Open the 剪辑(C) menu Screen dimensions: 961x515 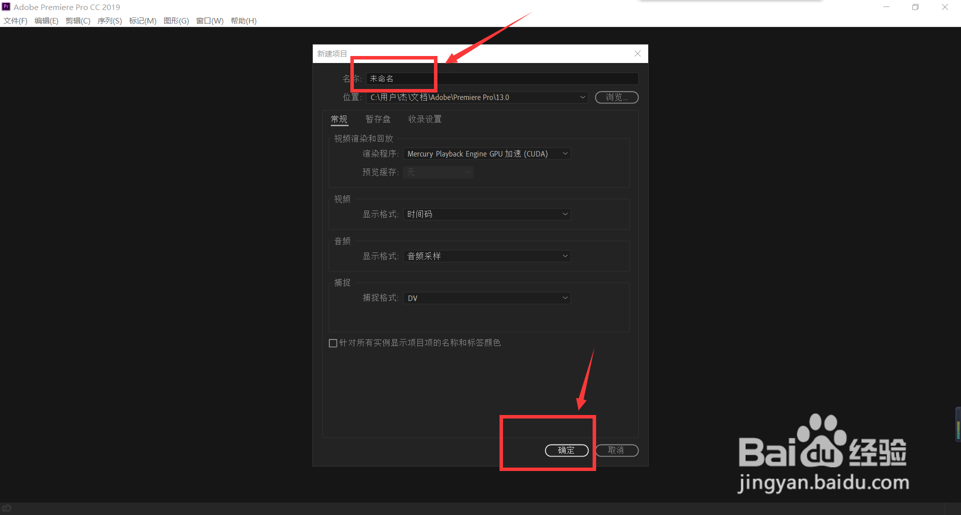(x=78, y=20)
